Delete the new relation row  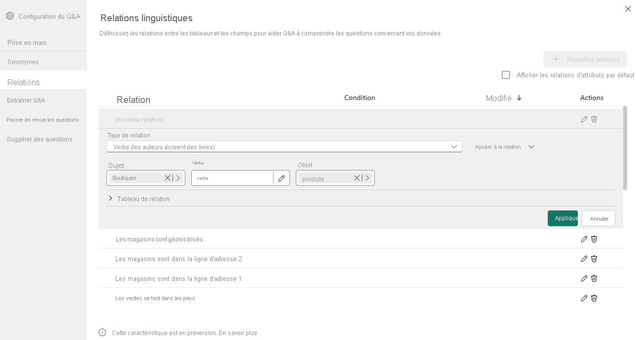point(594,119)
